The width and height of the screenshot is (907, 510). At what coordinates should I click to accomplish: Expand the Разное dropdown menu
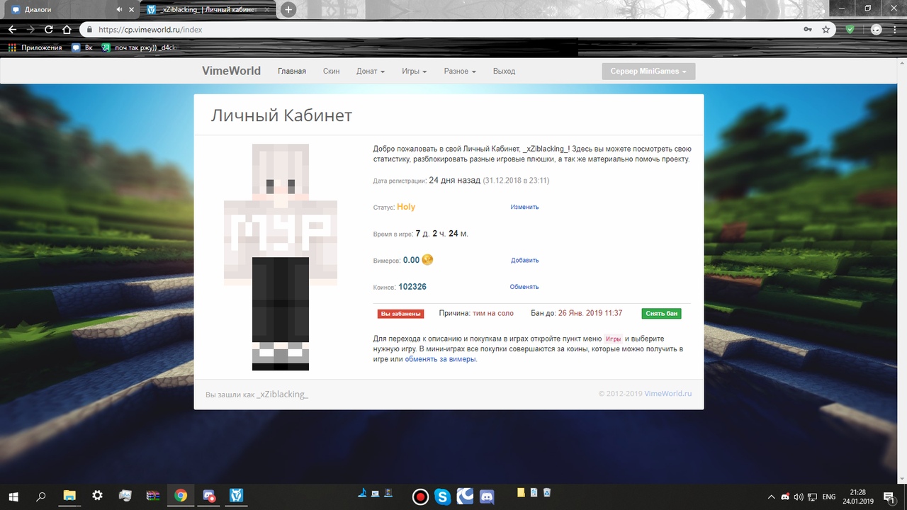[x=459, y=72]
